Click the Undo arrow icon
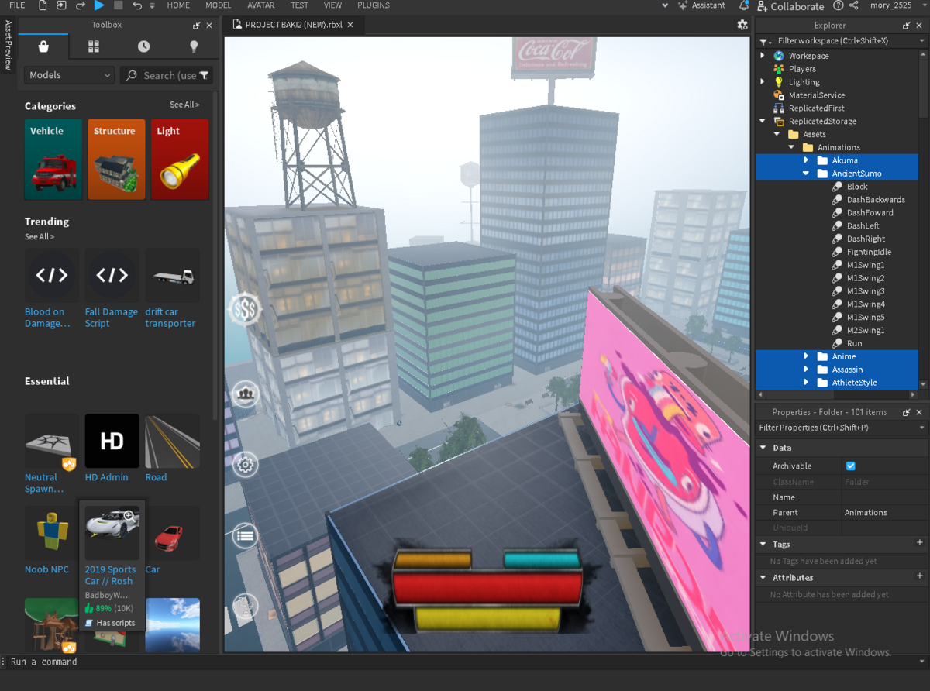The width and height of the screenshot is (930, 691). [x=136, y=5]
